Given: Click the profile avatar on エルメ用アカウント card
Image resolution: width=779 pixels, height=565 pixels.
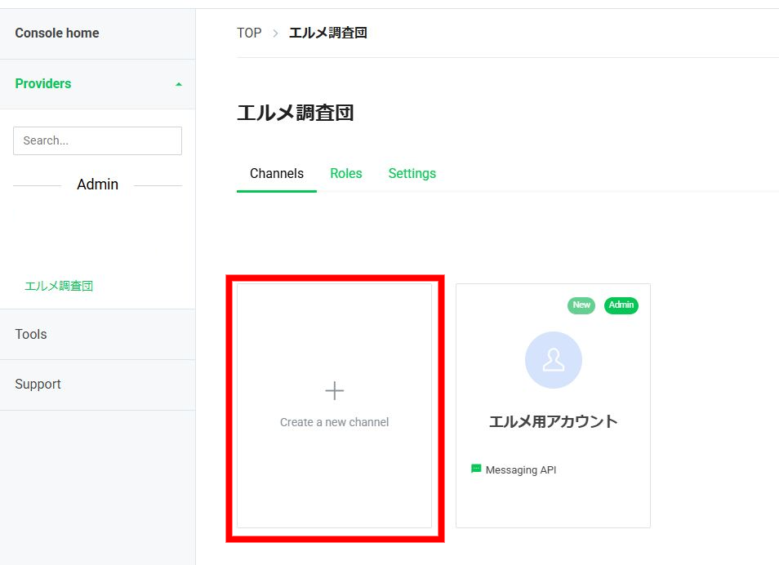Looking at the screenshot, I should (553, 360).
